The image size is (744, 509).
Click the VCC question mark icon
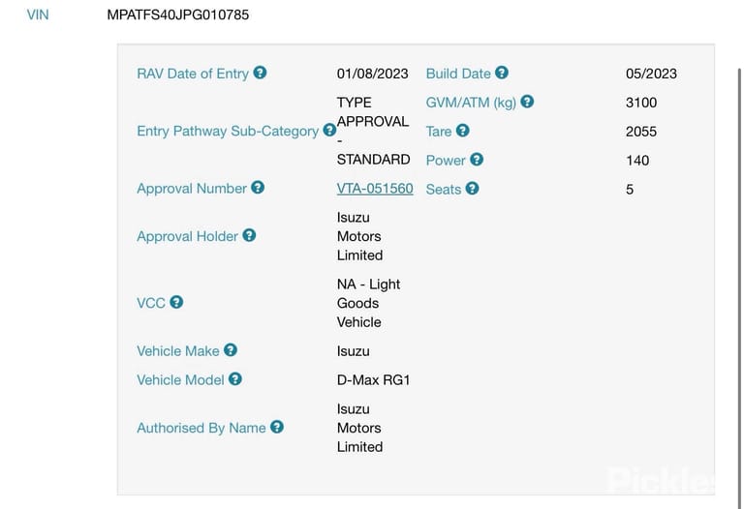pyautogui.click(x=176, y=302)
